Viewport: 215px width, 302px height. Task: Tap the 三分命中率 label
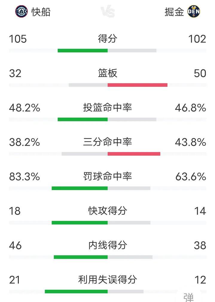[108, 142]
